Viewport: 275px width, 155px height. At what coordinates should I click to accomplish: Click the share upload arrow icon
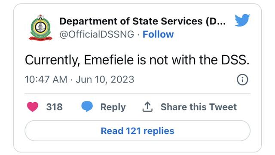click(x=147, y=106)
